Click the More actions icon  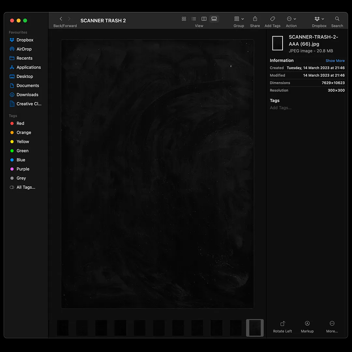click(332, 324)
